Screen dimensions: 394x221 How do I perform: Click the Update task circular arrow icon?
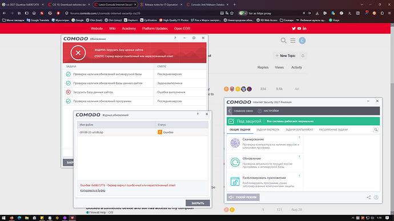coord(235,162)
